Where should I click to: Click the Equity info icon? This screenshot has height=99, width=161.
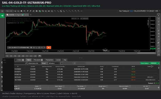coord(40,86)
